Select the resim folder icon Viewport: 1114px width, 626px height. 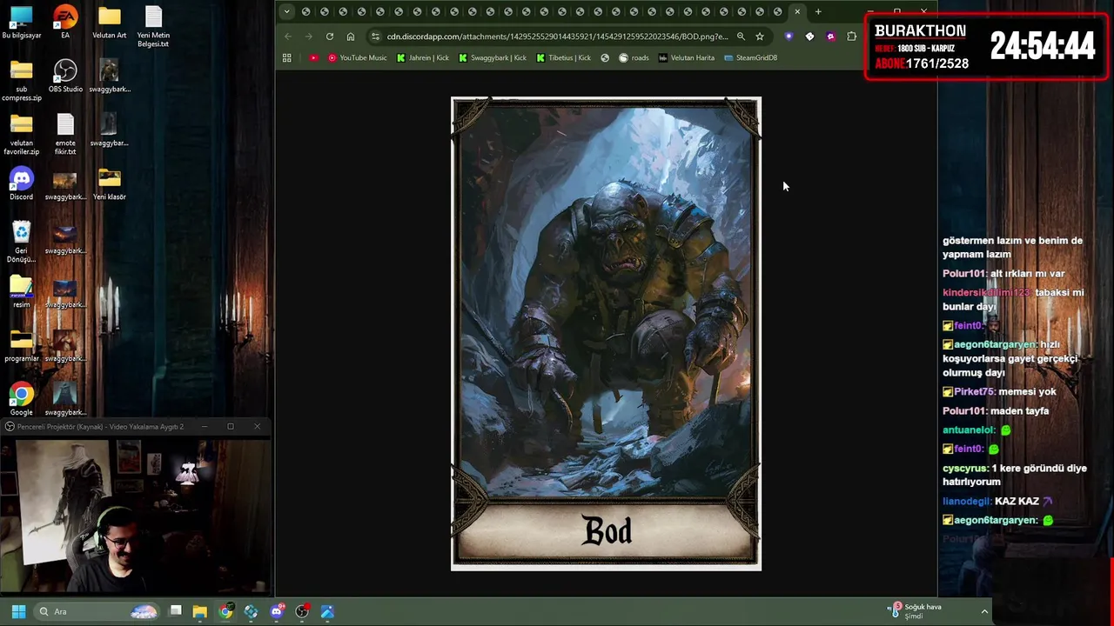21,292
